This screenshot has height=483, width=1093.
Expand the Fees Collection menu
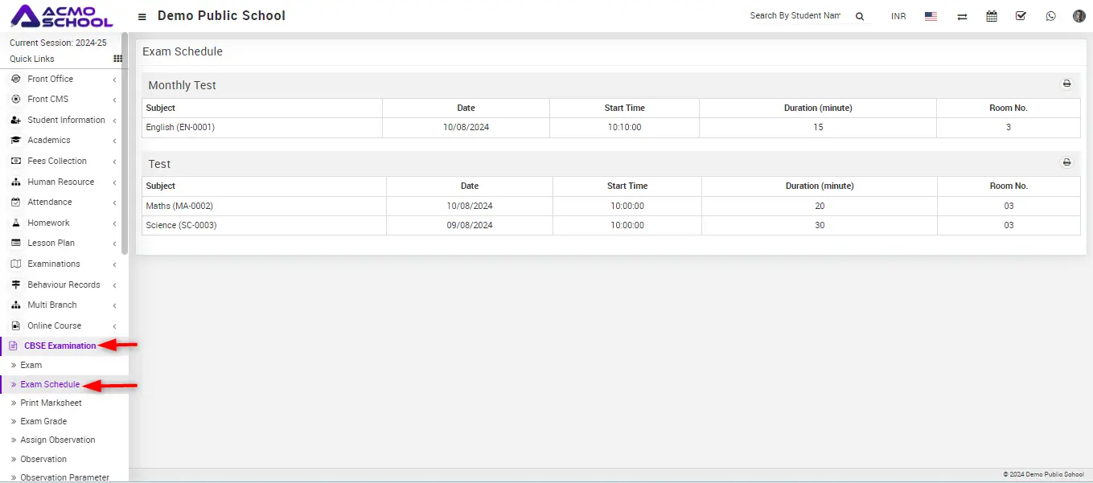point(56,161)
